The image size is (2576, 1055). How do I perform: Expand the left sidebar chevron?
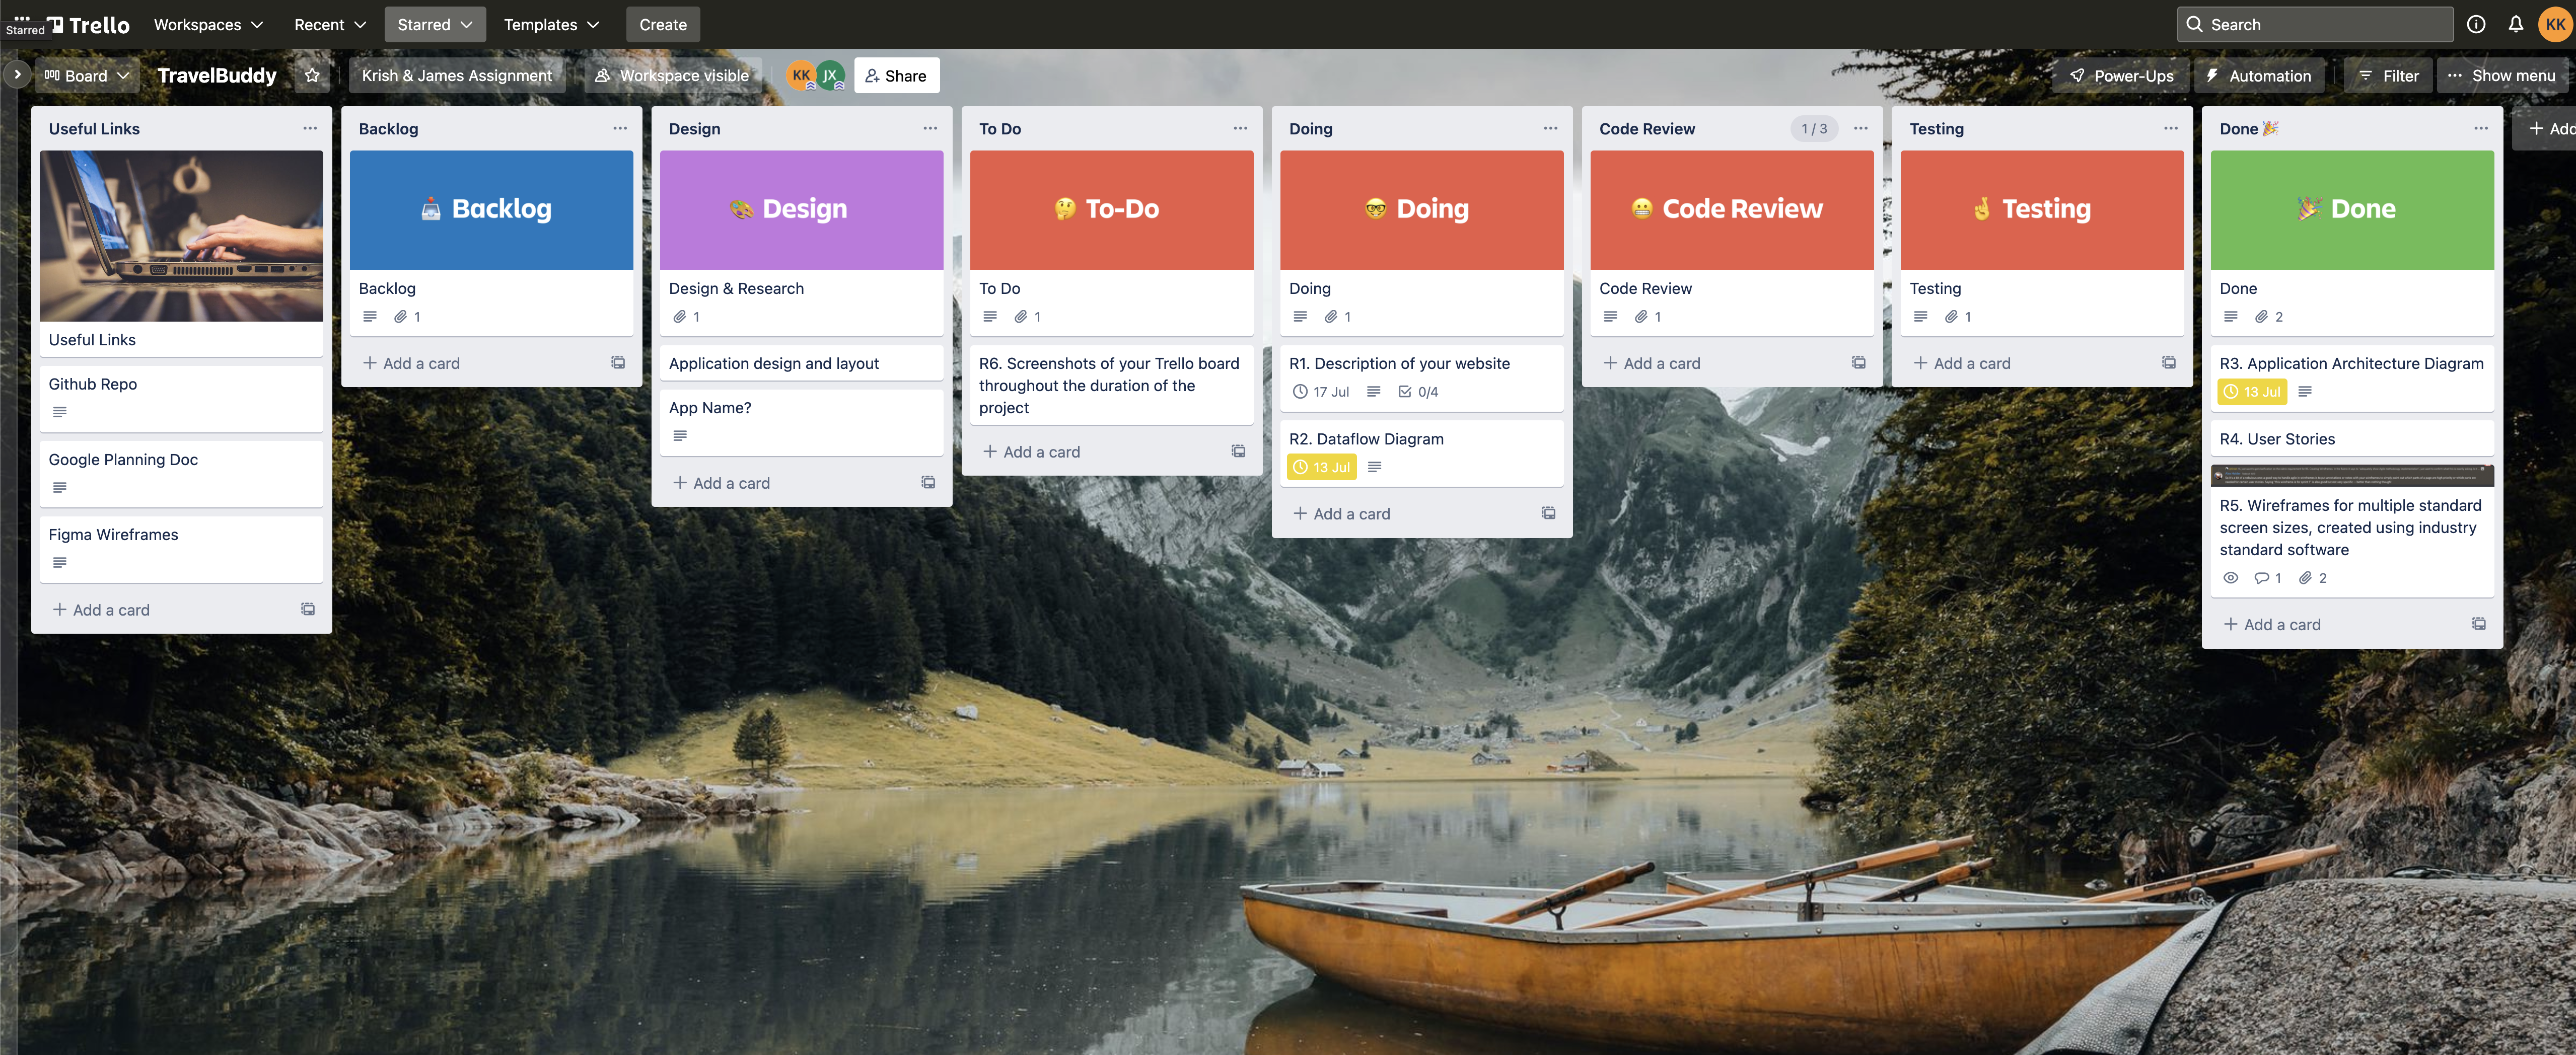click(x=17, y=75)
